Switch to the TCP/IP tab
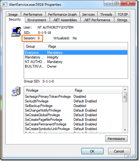This screenshot has height=161, width=139. coord(123,14)
